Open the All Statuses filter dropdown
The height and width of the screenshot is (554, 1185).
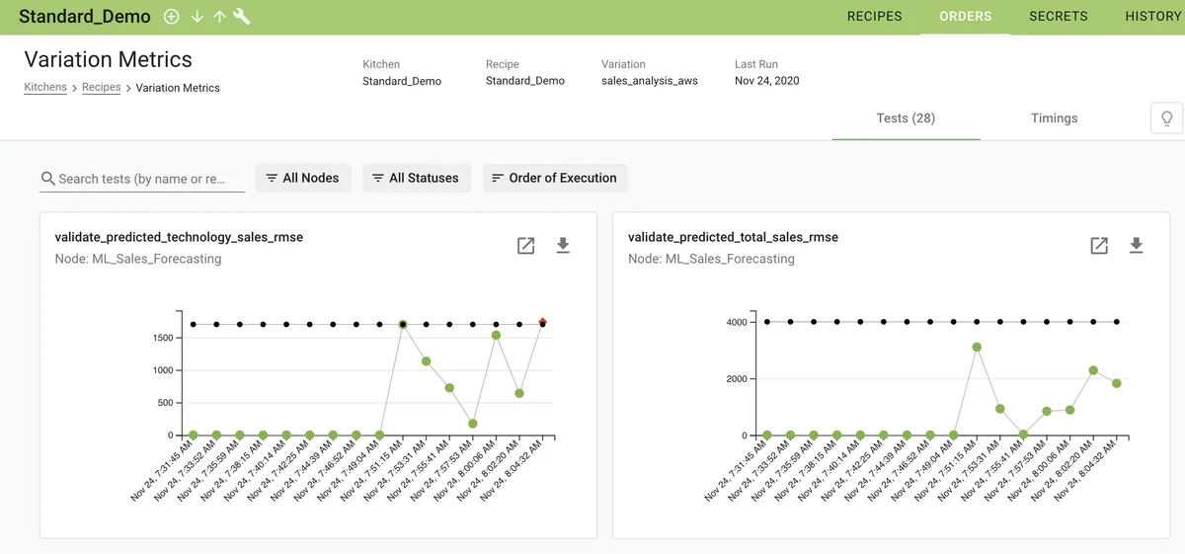coord(416,178)
